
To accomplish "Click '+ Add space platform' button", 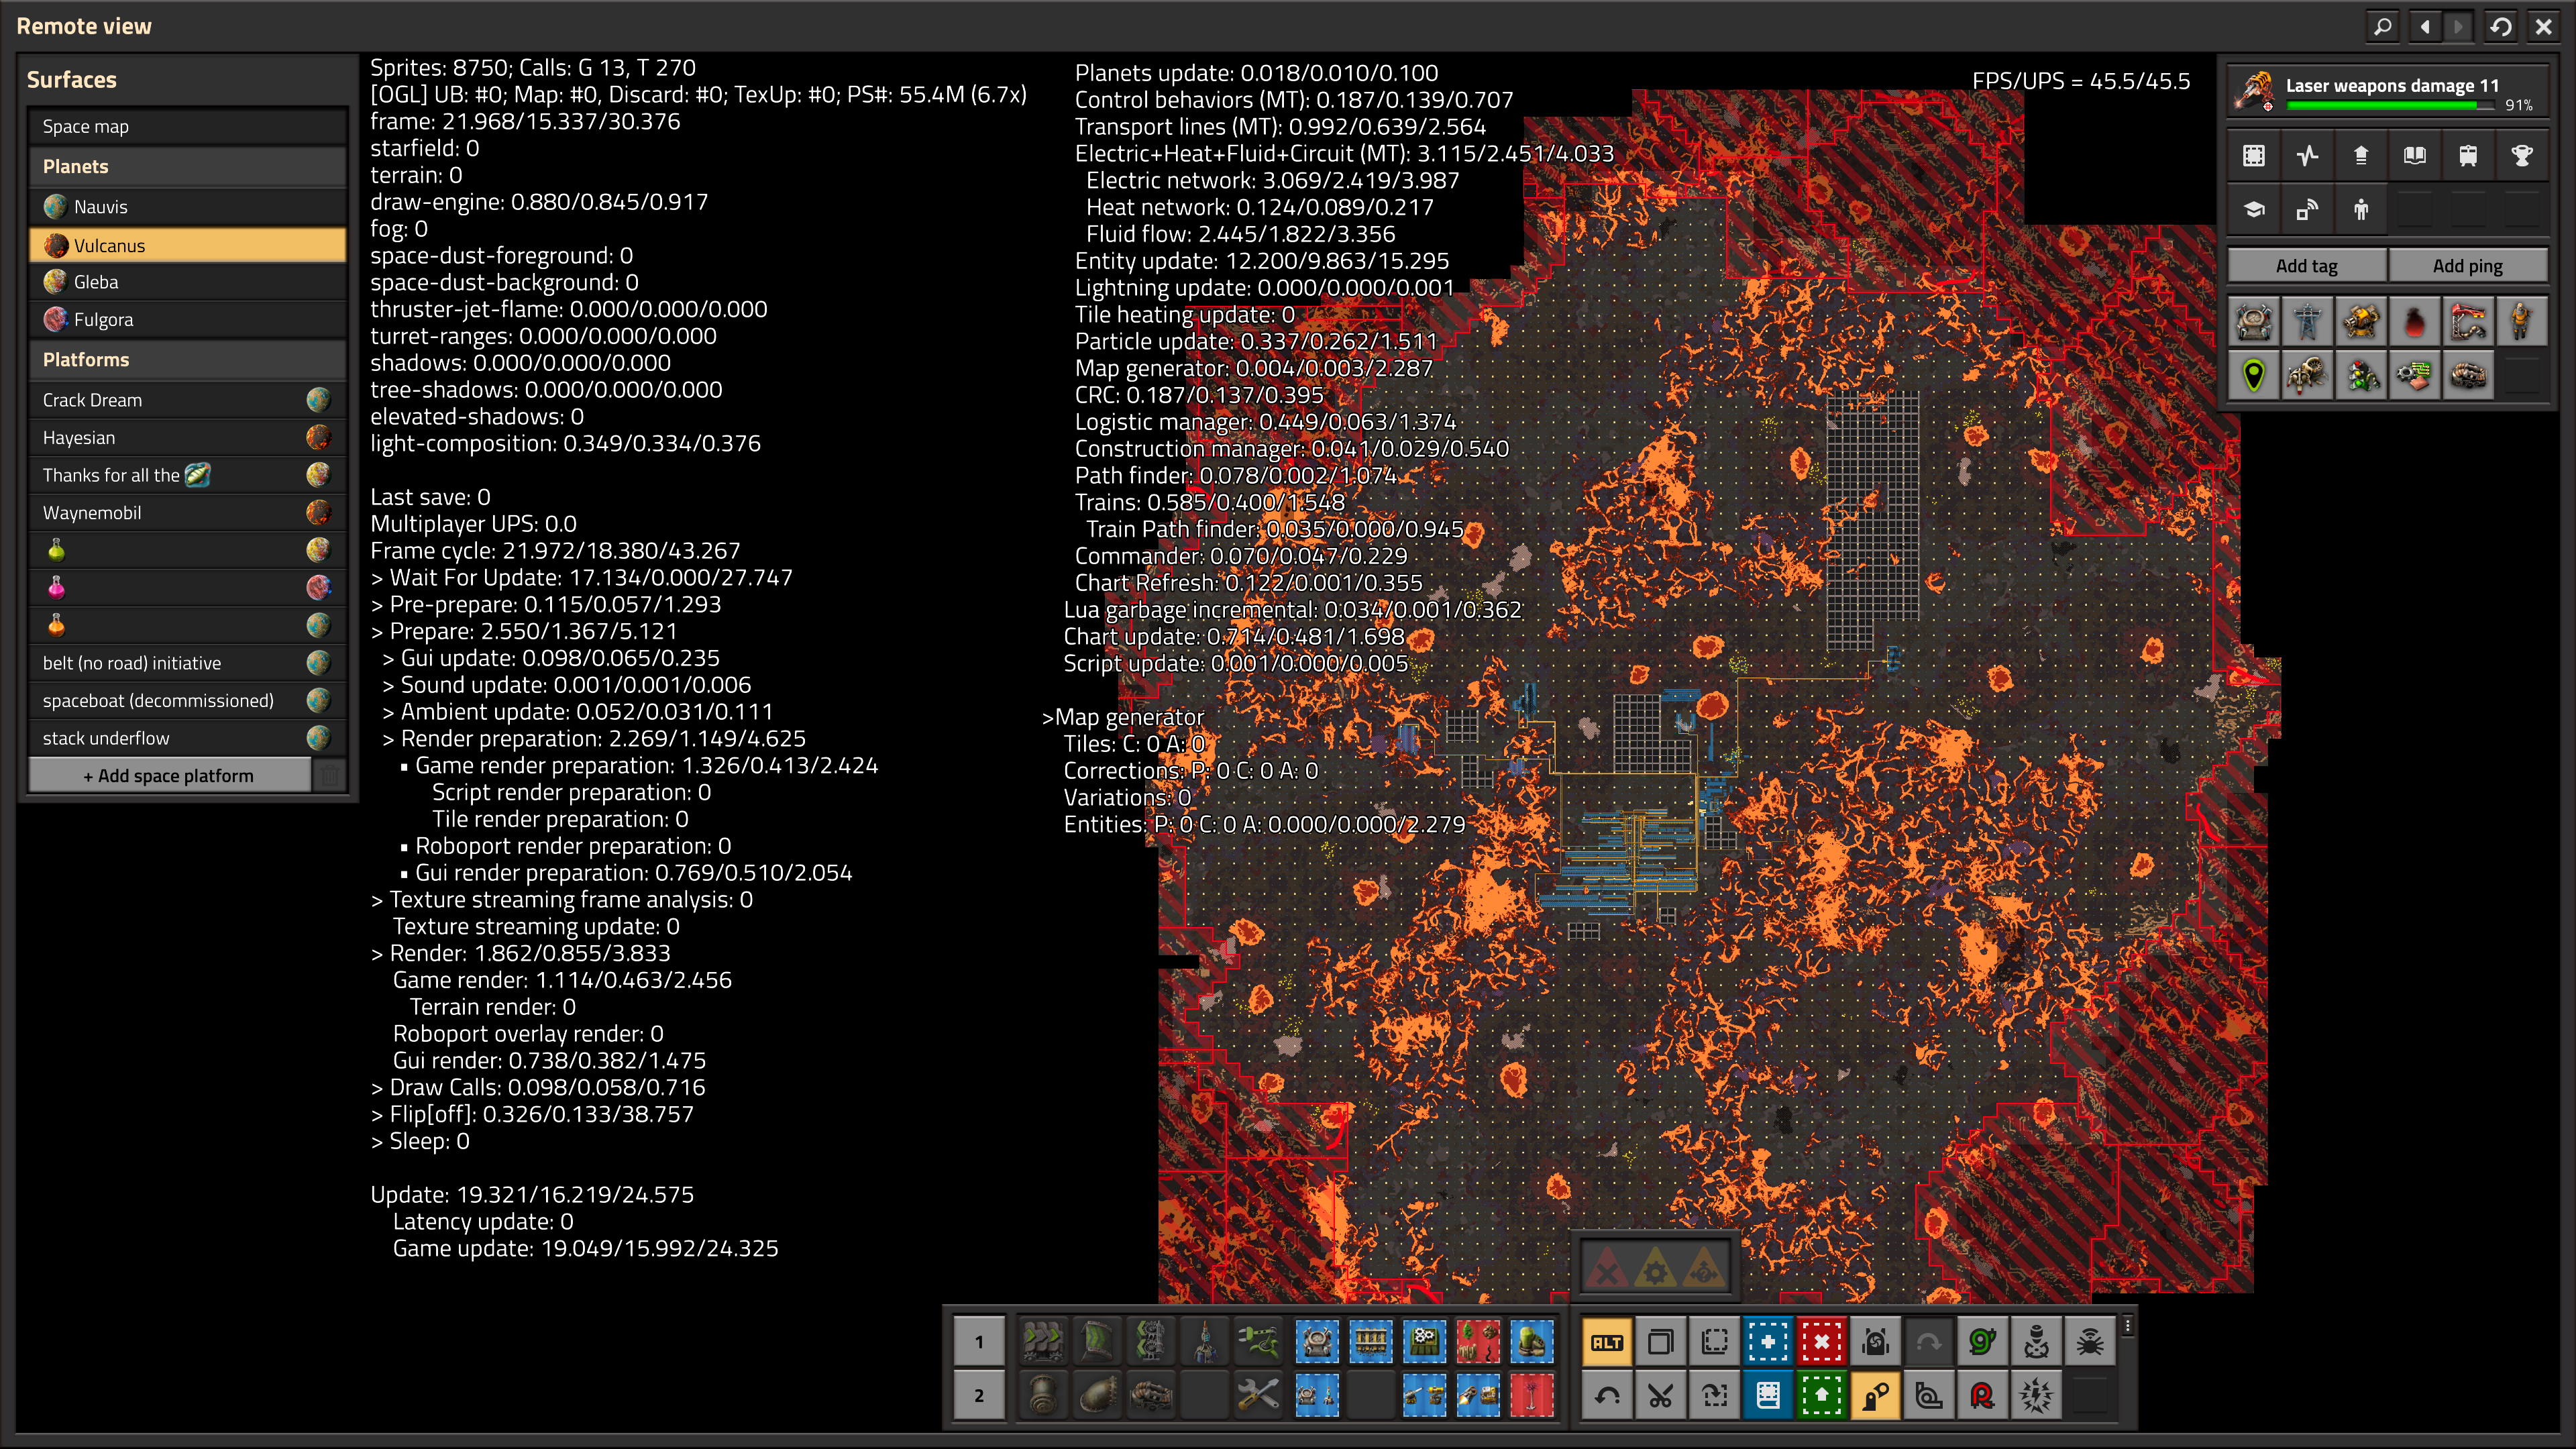I will coord(169,775).
